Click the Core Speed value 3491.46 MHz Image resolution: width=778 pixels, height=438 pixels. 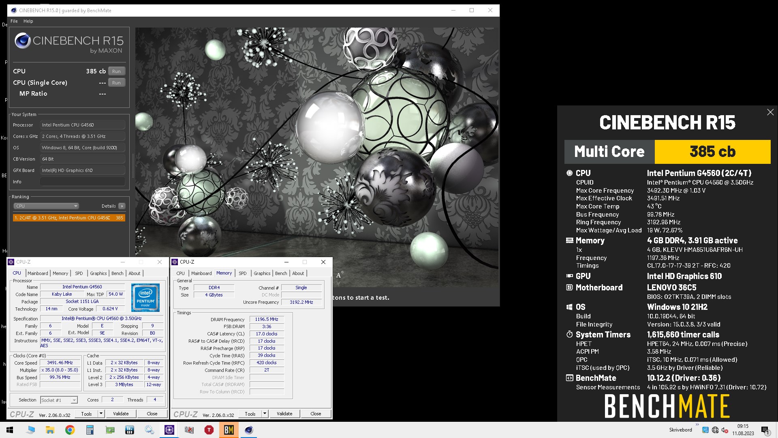tap(60, 363)
